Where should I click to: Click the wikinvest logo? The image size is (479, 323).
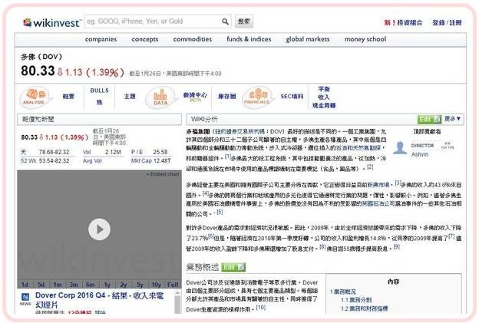click(52, 22)
